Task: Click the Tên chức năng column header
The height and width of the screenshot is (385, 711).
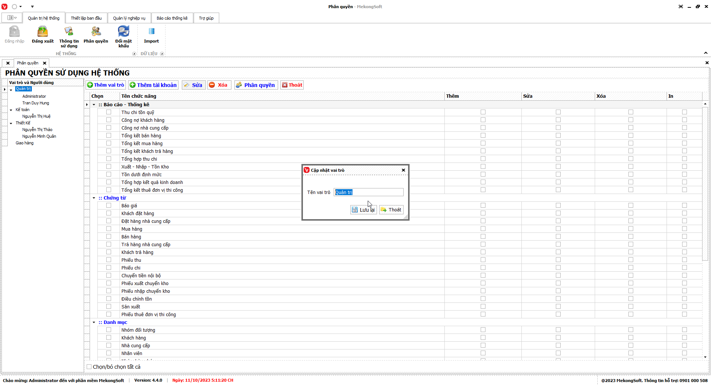Action: click(x=282, y=96)
